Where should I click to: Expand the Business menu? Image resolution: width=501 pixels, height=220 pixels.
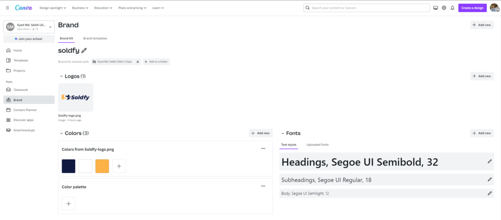(80, 8)
